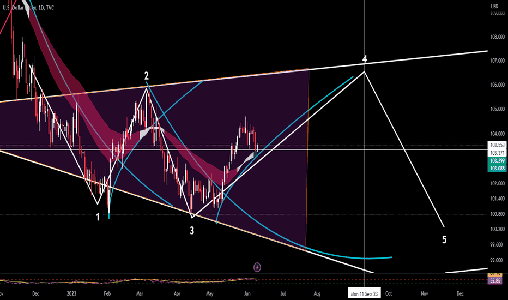This screenshot has width=508, height=300.
Task: Click the 103.371 price tag
Action: coord(497,153)
